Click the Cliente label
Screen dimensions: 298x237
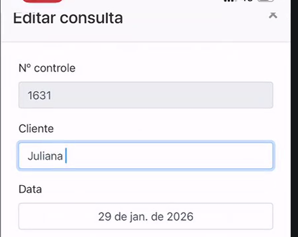point(36,129)
